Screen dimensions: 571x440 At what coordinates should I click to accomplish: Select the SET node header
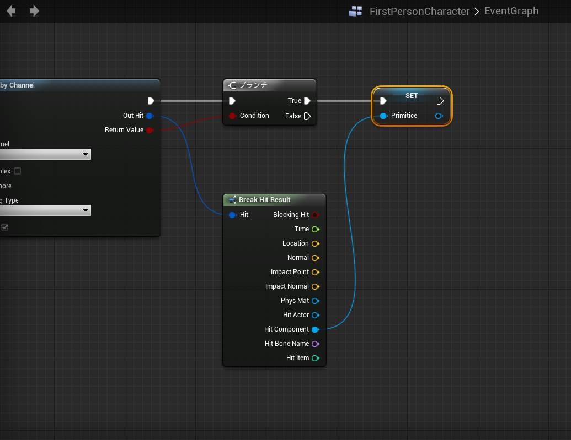pos(412,95)
